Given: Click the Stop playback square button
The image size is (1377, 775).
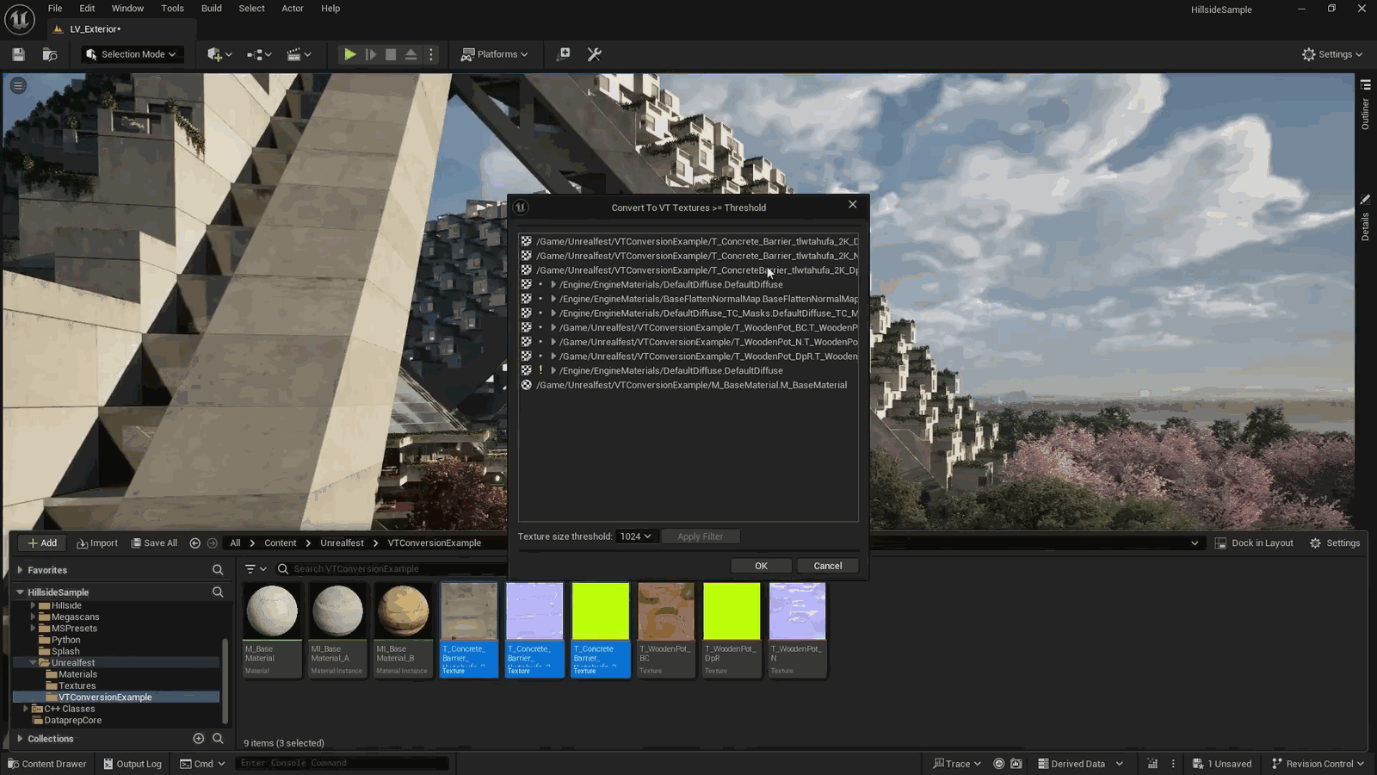Looking at the screenshot, I should [x=391, y=54].
